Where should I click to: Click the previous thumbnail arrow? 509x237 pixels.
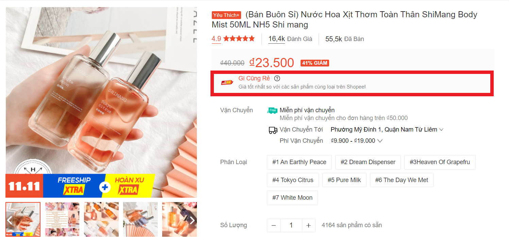[10, 220]
